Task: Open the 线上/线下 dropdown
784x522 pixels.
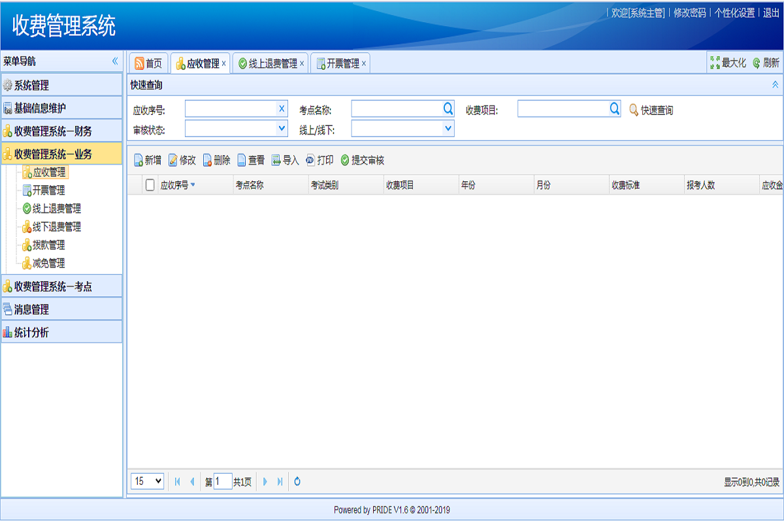Action: 448,129
